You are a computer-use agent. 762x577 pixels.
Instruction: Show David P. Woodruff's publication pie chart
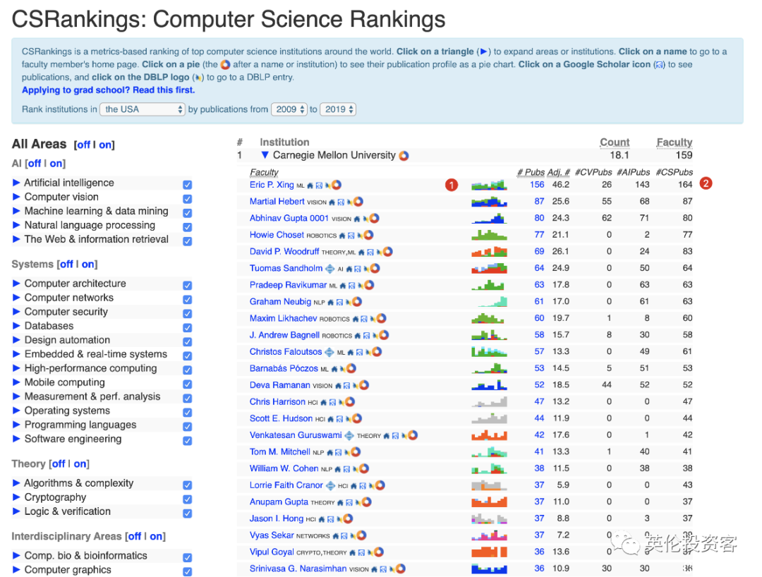(387, 252)
